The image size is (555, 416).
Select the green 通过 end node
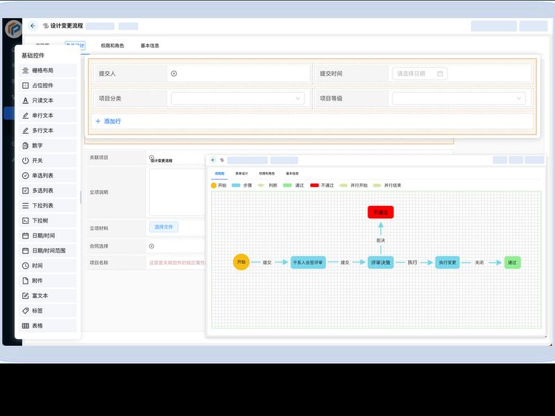512,263
